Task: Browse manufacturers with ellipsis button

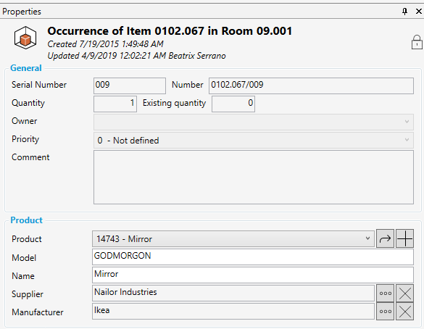Action: tap(385, 312)
